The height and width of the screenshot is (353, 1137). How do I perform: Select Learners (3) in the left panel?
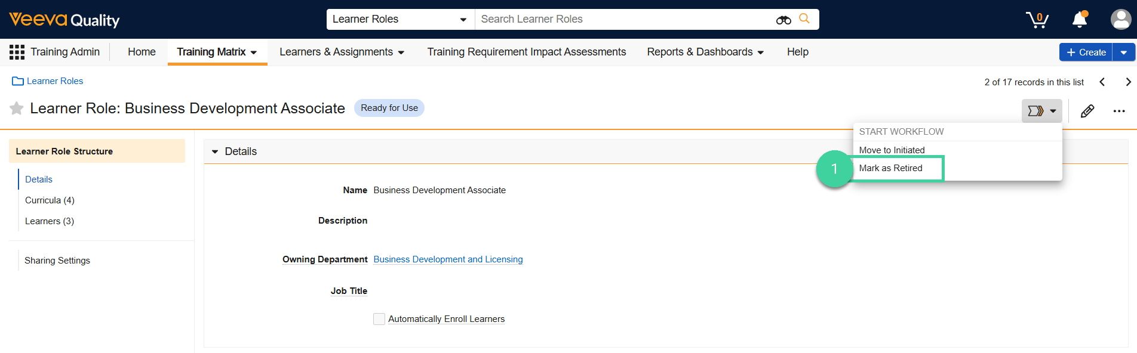pyautogui.click(x=50, y=221)
